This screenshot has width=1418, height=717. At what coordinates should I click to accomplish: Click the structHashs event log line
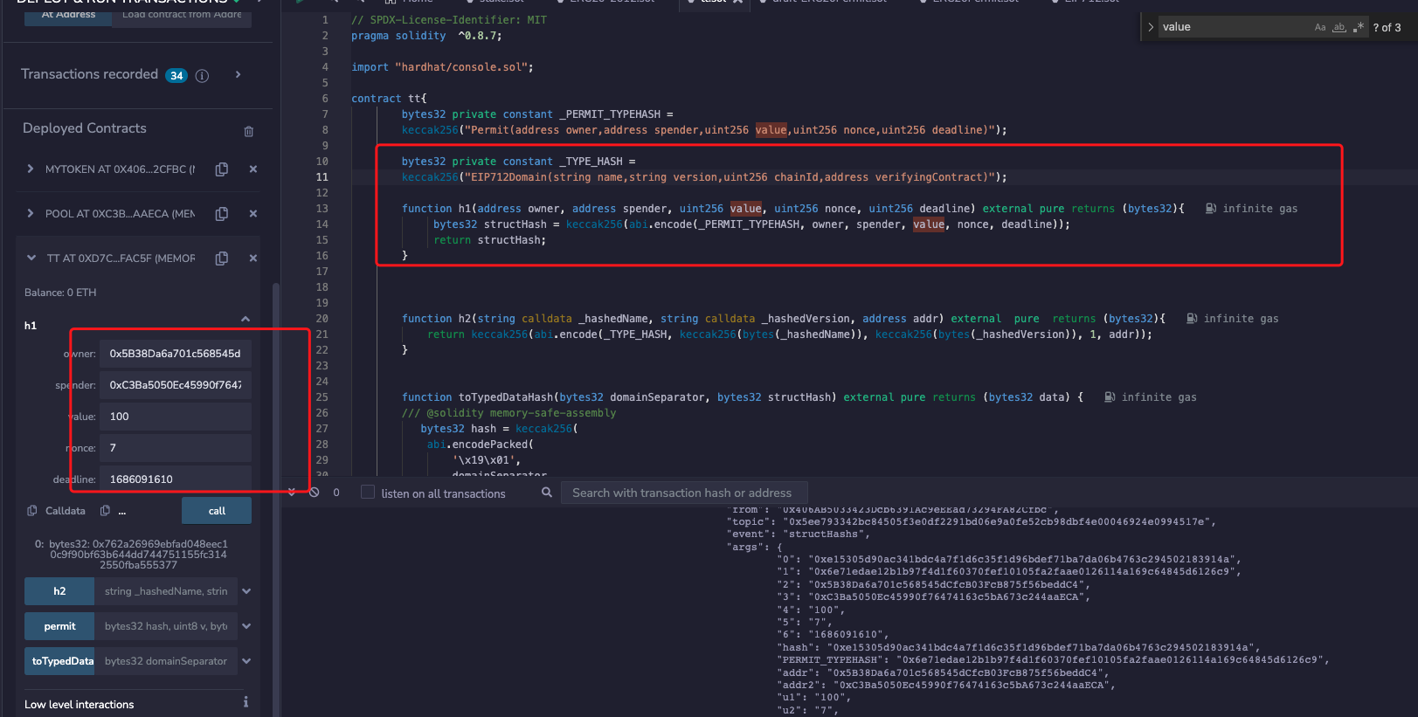pos(799,534)
